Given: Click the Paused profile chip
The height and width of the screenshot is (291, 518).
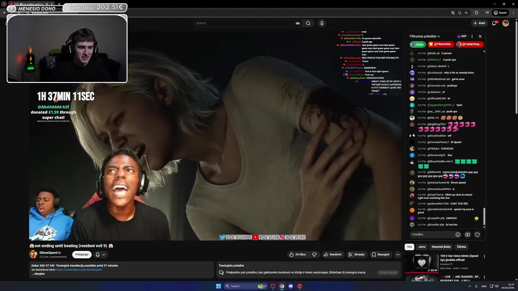Looking at the screenshot, I should pos(500,13).
